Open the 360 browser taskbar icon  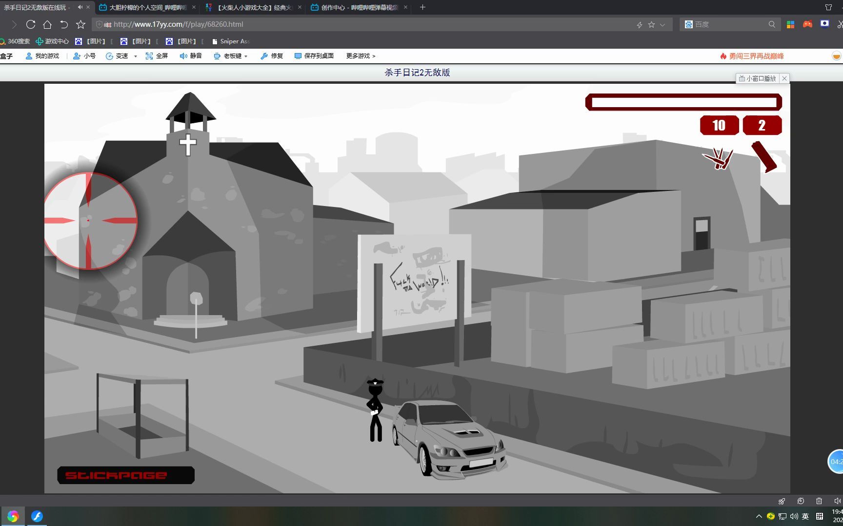13,516
